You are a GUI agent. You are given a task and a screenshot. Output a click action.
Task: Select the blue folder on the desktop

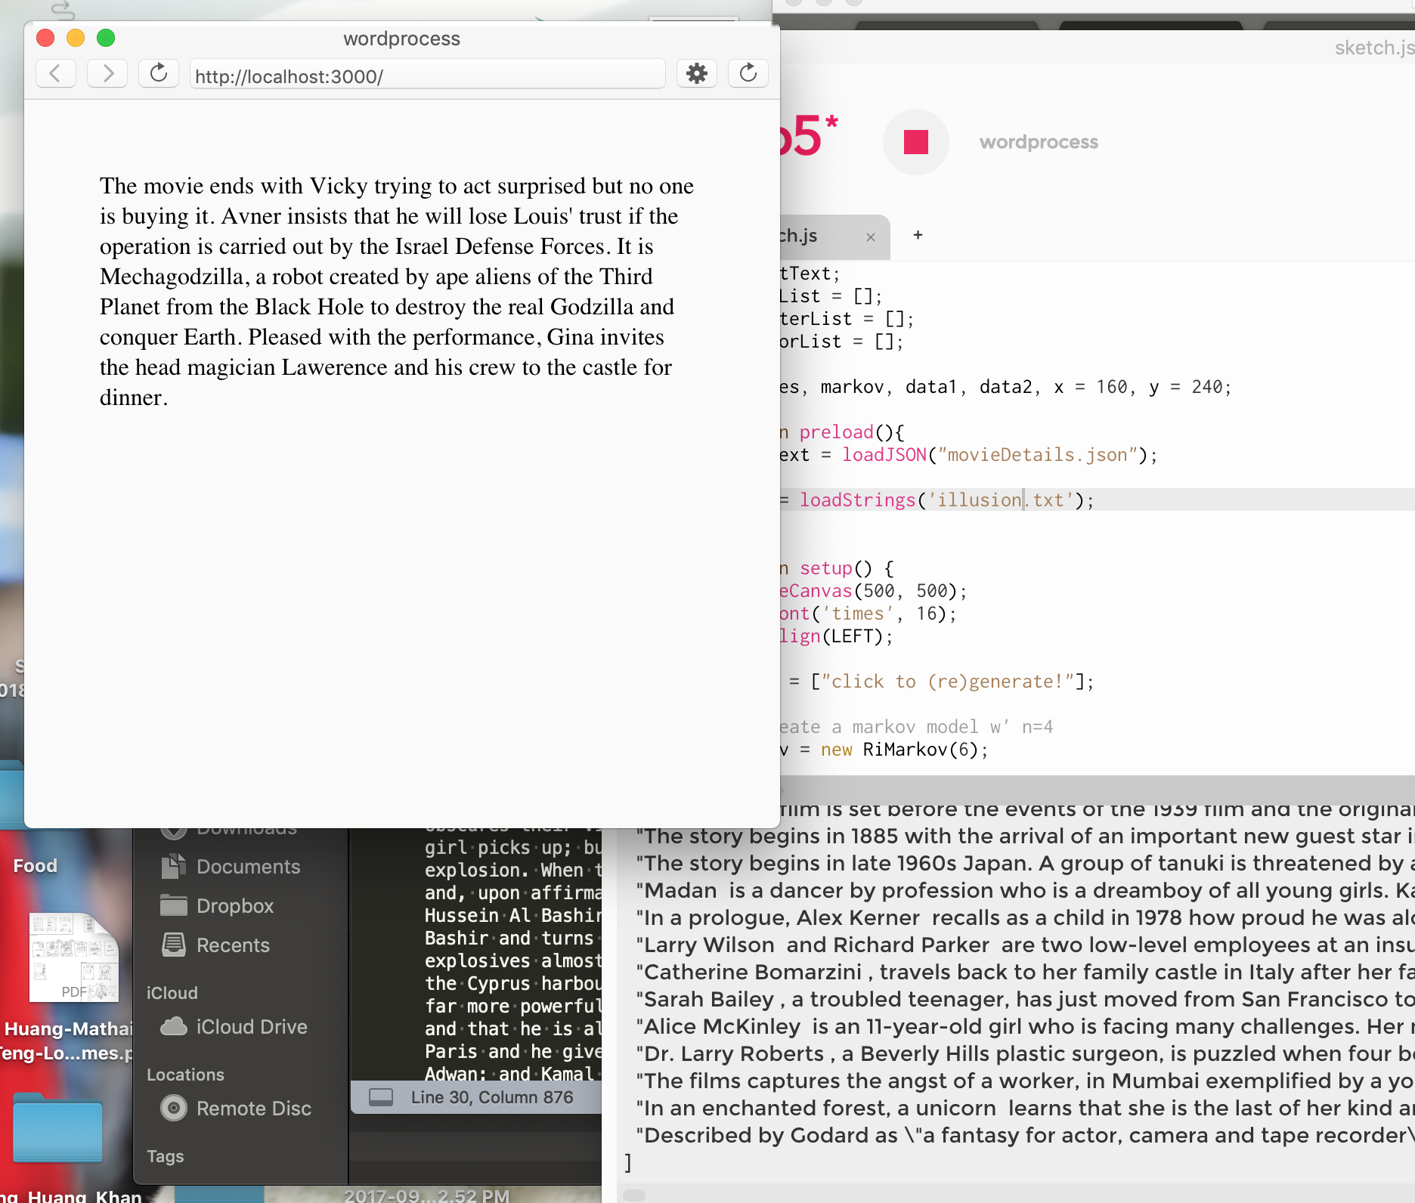[x=57, y=1128]
